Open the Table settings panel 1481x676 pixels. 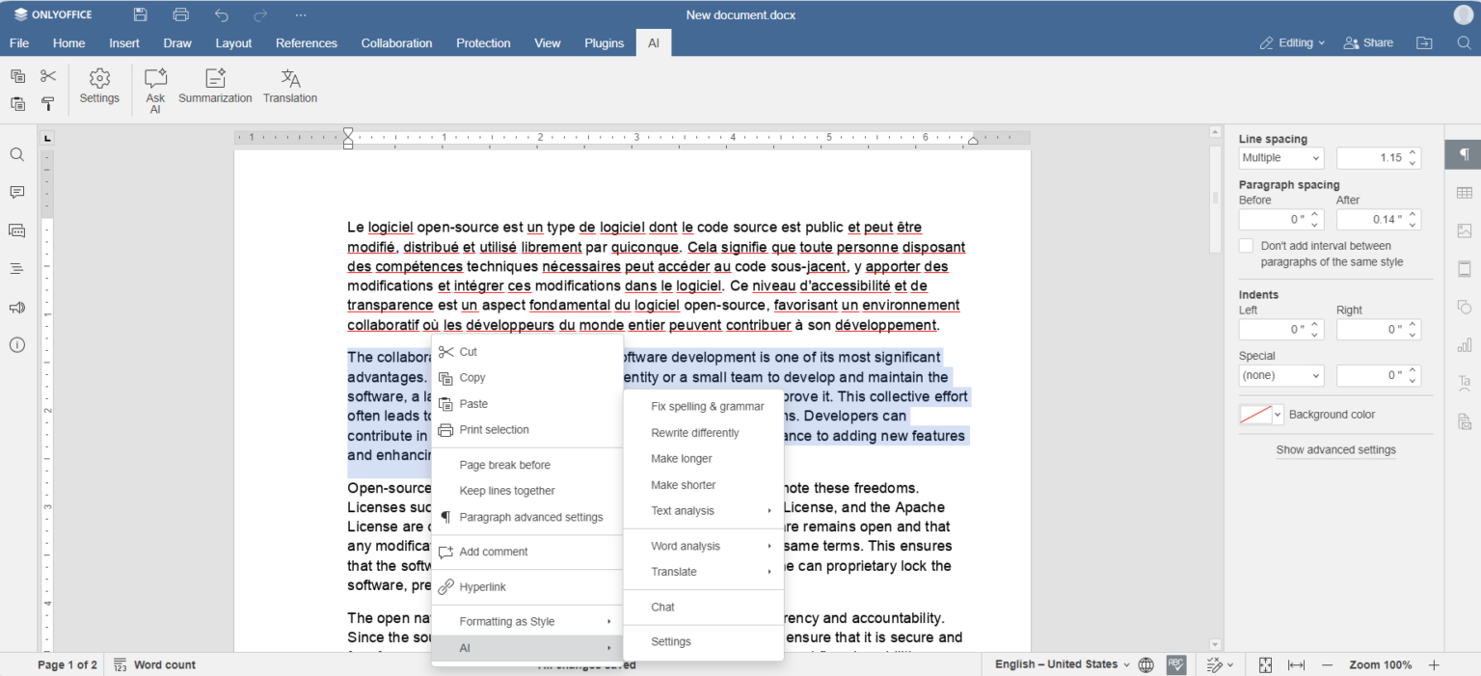click(x=1464, y=193)
